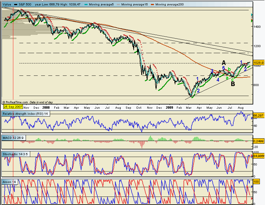The image size is (265, 205).
Task: Click the green arrow marker on price axis
Action: point(252,21)
